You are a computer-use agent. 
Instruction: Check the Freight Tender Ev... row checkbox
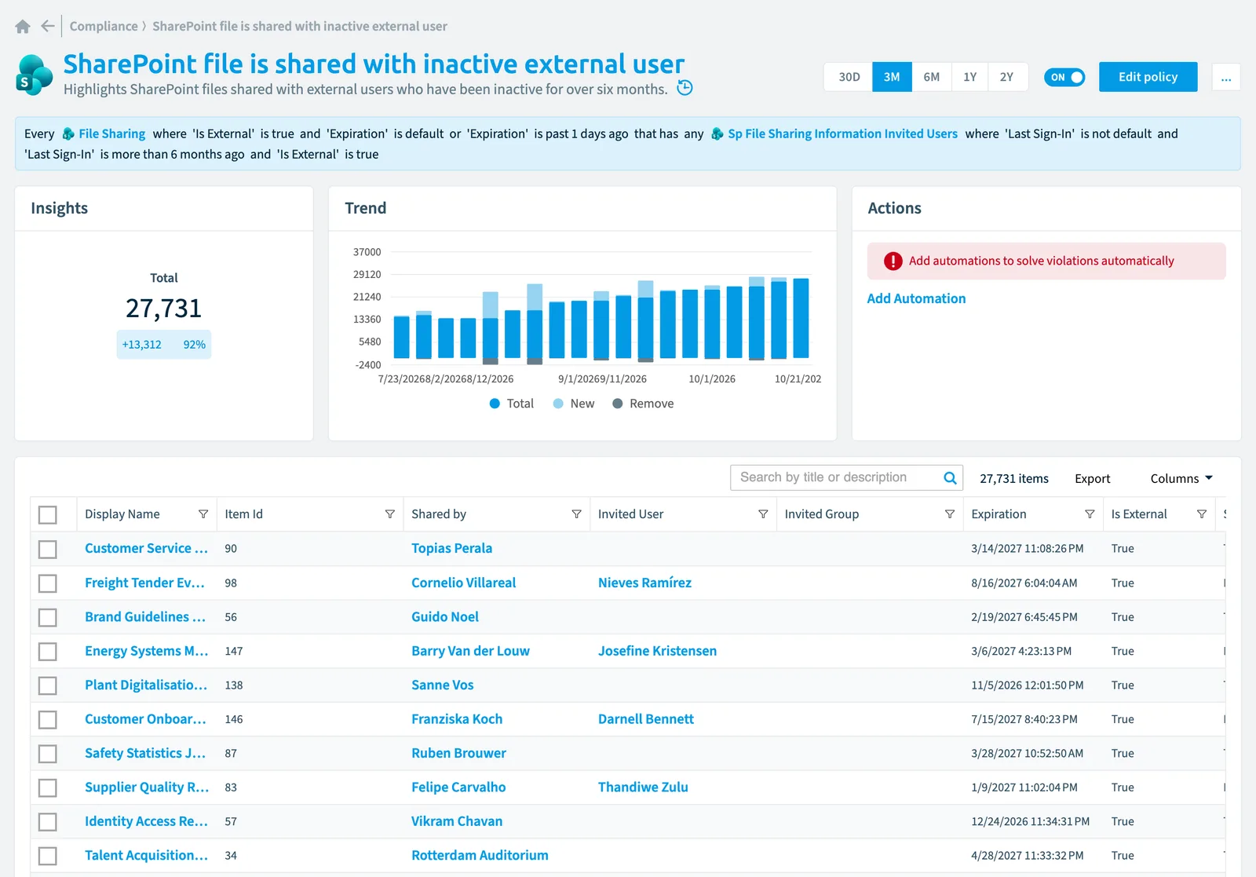[48, 583]
